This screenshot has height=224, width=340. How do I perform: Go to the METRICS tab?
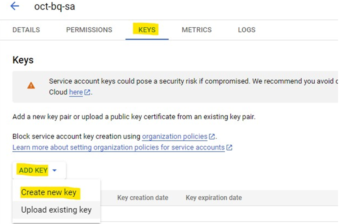point(197,30)
